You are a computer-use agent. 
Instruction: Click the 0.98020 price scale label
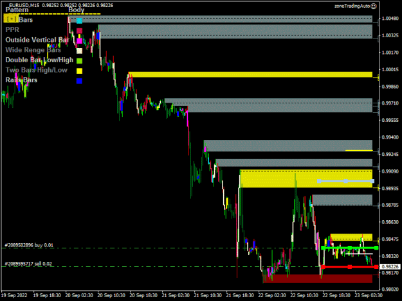(x=390, y=289)
